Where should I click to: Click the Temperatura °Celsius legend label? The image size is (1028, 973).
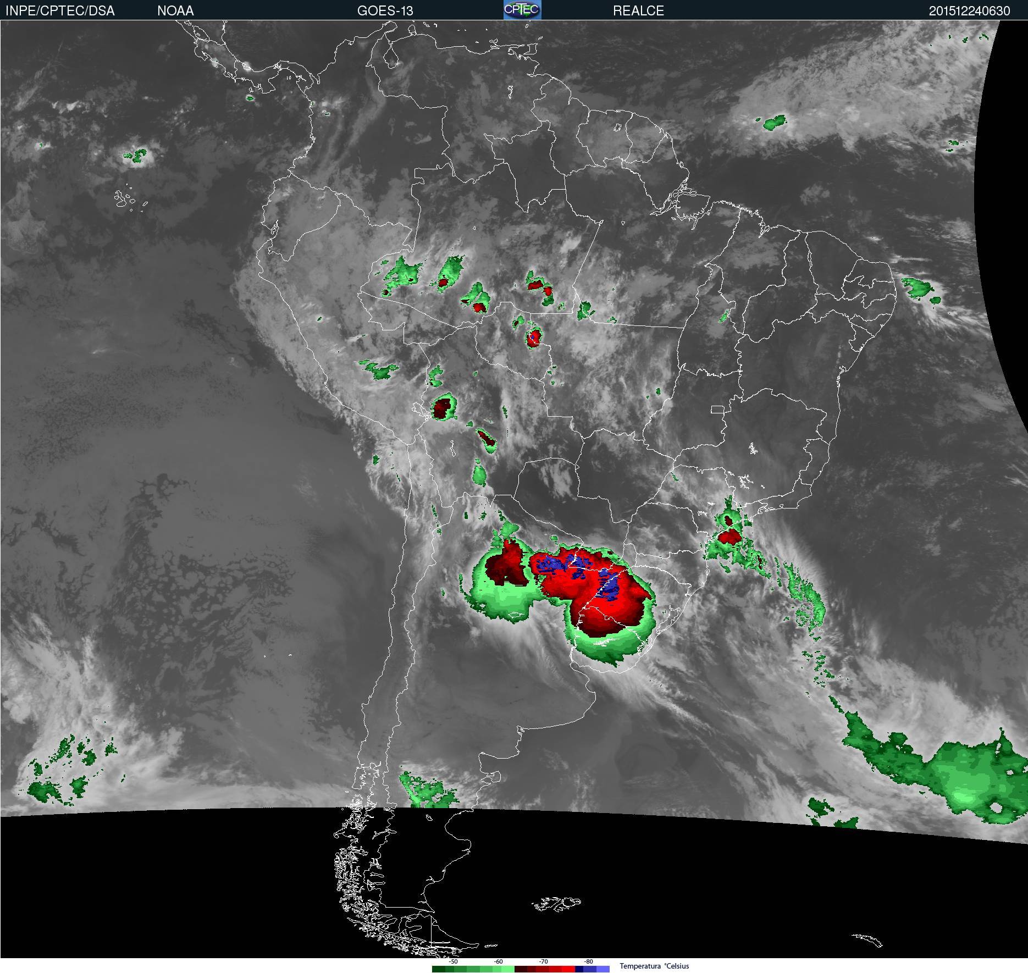click(654, 966)
